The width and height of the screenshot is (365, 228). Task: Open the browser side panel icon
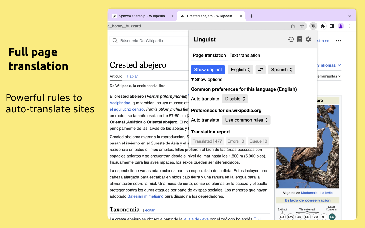332,26
